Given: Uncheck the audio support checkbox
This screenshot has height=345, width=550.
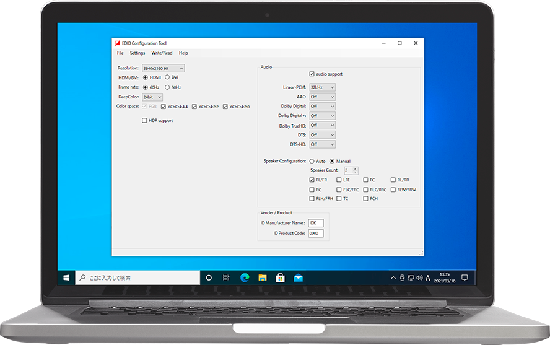Looking at the screenshot, I should (x=312, y=74).
